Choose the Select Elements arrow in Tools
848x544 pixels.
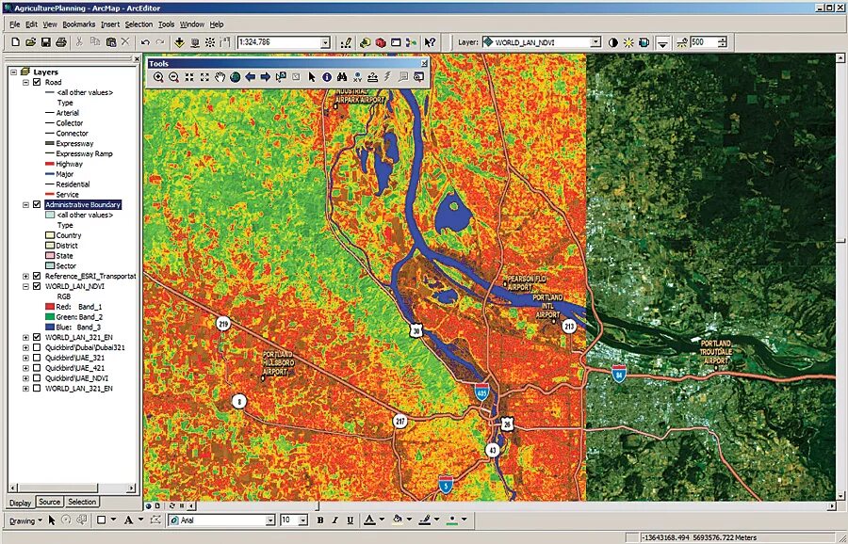click(312, 77)
